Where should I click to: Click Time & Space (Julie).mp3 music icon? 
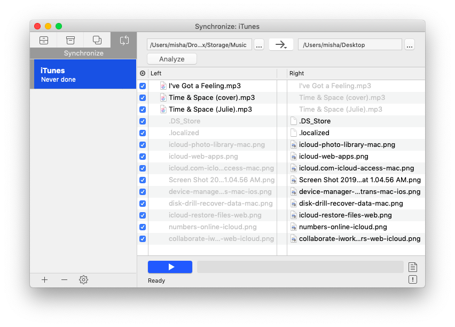[163, 110]
